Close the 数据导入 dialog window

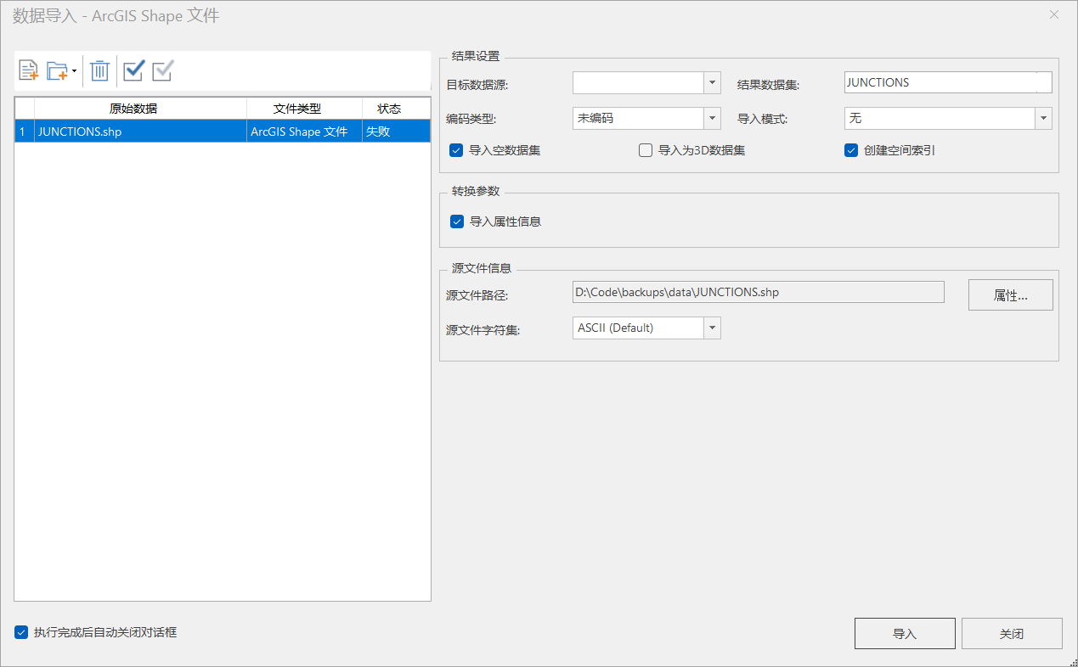pos(1054,14)
